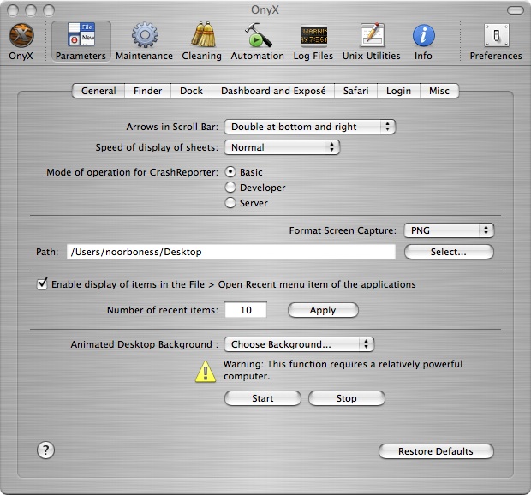Image resolution: width=531 pixels, height=495 pixels.
Task: Click the yellow warning triangle icon
Action: pos(206,372)
